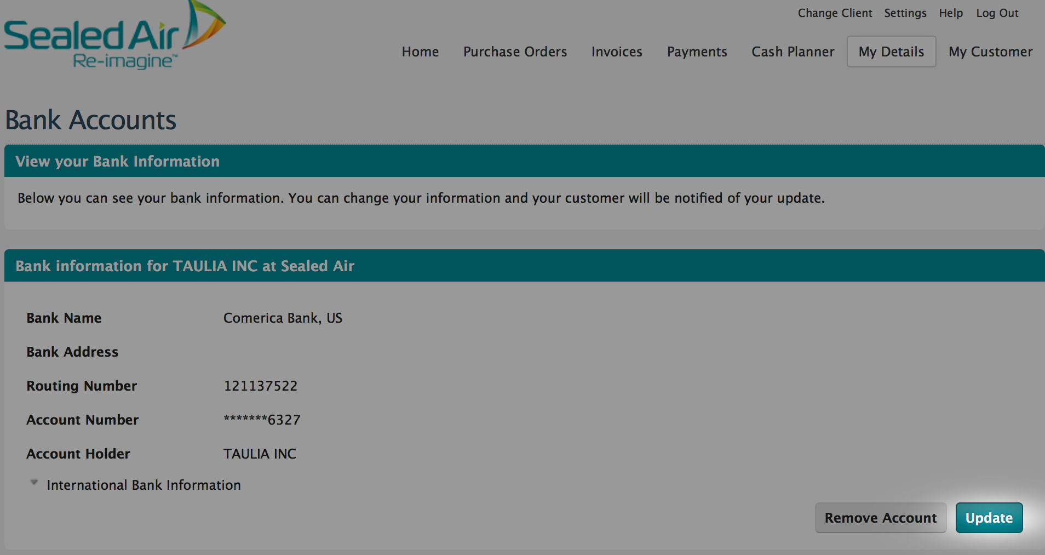Click the Remove Account button
The image size is (1045, 555).
[x=881, y=518]
